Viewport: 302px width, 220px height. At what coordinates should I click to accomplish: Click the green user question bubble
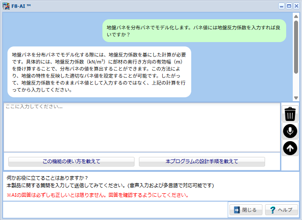pyautogui.click(x=194, y=30)
